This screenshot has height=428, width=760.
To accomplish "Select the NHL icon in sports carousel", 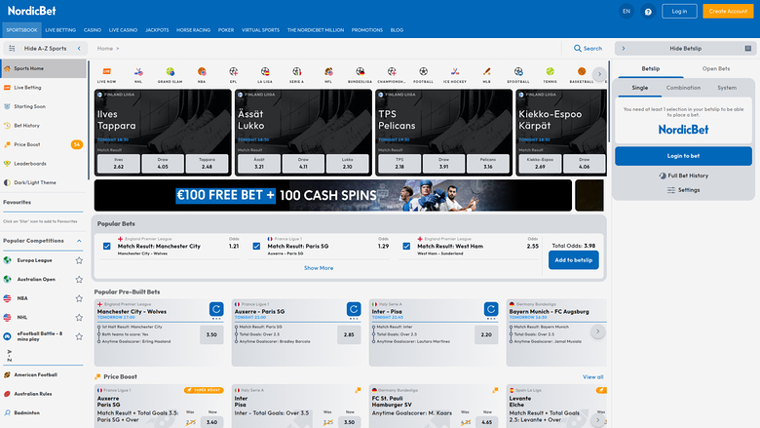I will click(138, 75).
